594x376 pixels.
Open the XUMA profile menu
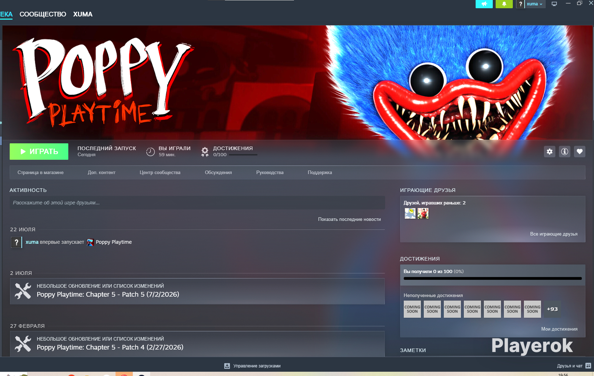pyautogui.click(x=83, y=14)
